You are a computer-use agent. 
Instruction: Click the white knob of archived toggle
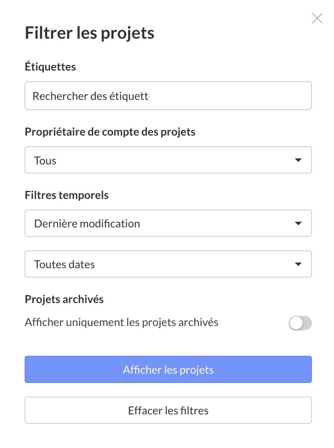(296, 323)
